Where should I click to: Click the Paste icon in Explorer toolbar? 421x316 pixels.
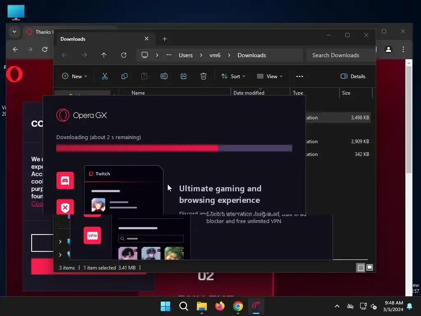point(144,76)
